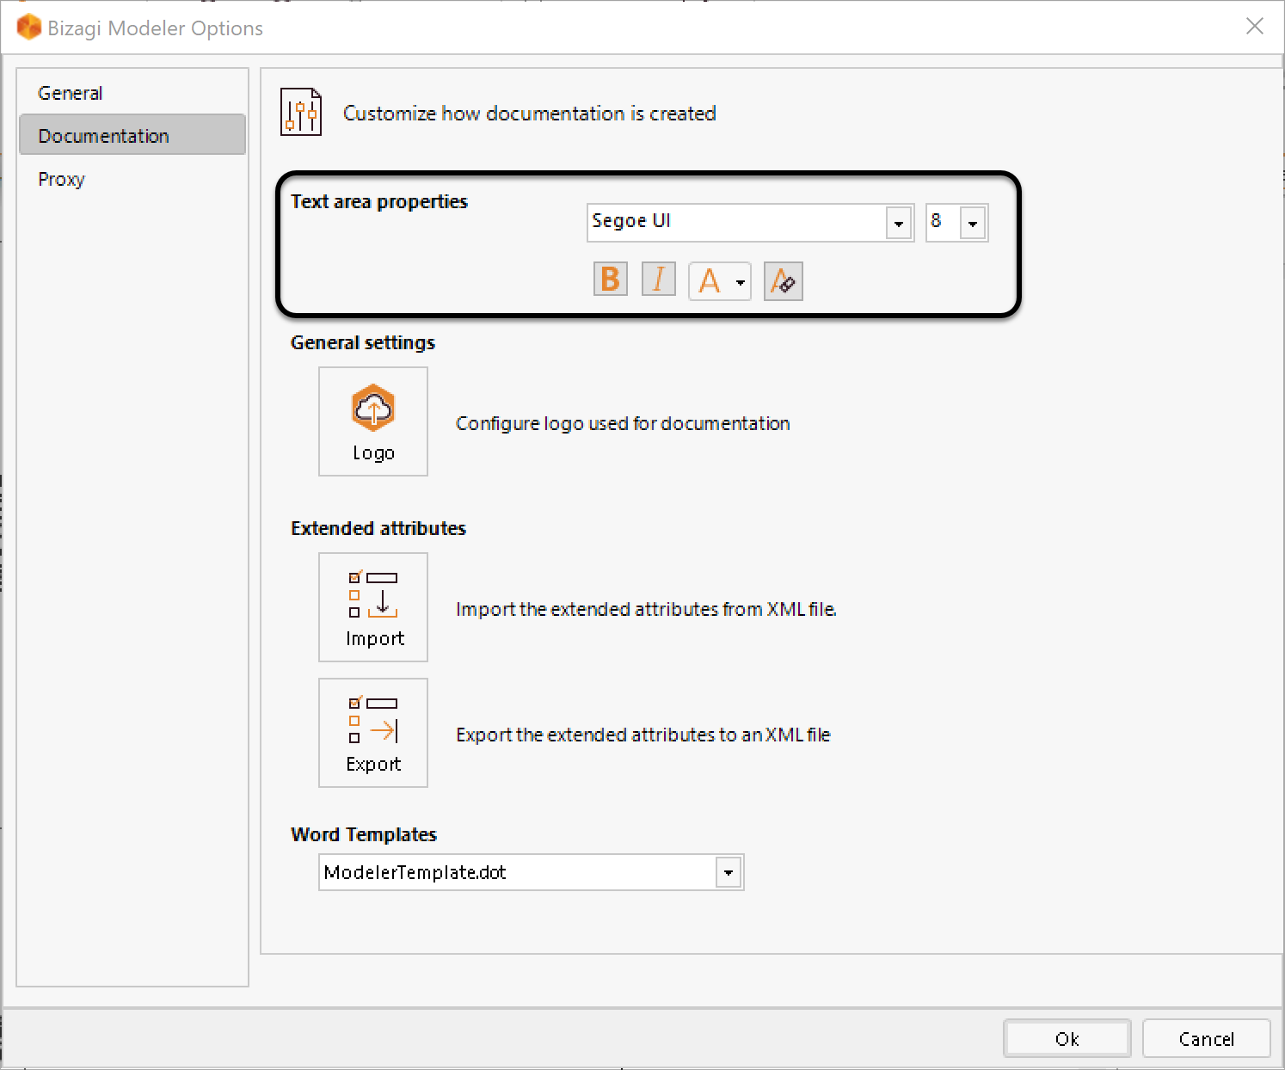Click the Export extended attributes button

coord(373,733)
